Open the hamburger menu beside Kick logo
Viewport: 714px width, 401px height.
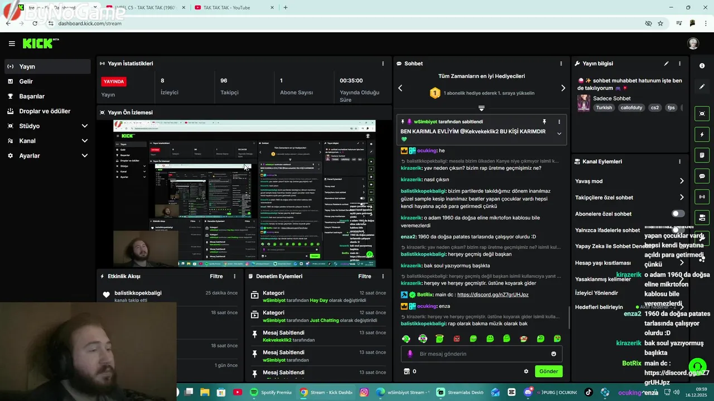pyautogui.click(x=12, y=43)
